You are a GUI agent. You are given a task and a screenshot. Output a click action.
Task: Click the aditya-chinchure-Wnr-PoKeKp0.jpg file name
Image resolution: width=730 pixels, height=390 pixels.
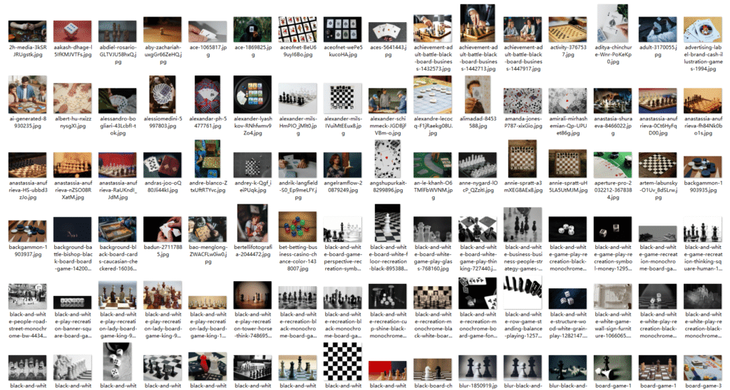tap(613, 54)
